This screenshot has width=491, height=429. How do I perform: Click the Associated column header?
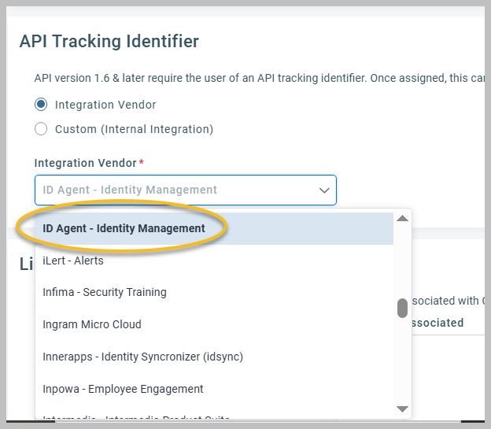click(x=437, y=323)
